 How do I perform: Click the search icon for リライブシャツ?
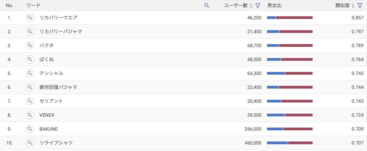point(30,143)
